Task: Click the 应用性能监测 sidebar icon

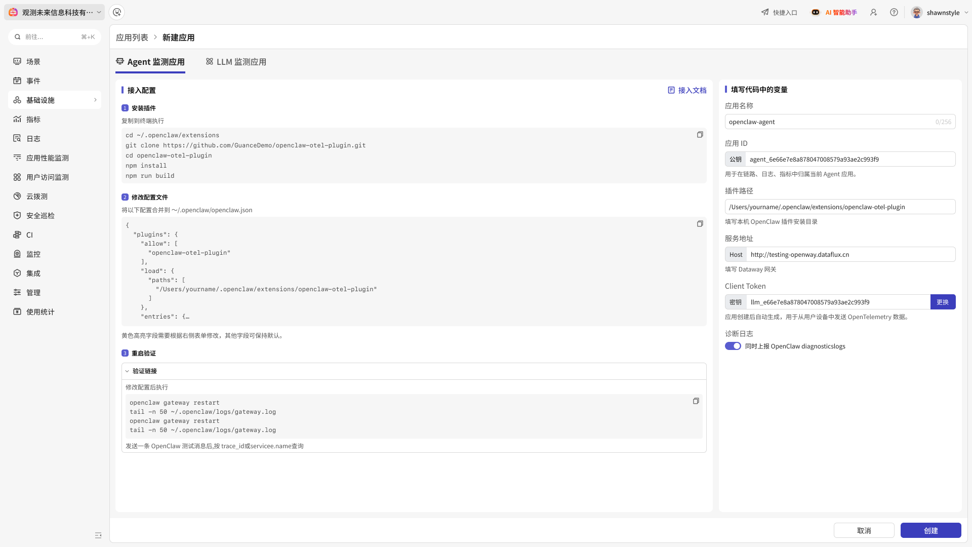Action: click(17, 158)
